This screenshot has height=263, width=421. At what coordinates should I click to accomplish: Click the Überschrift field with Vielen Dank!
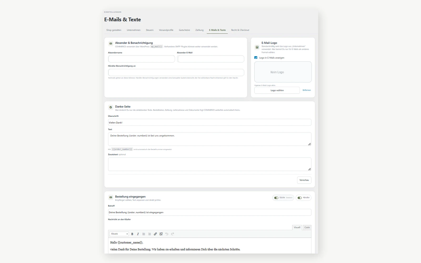point(210,123)
